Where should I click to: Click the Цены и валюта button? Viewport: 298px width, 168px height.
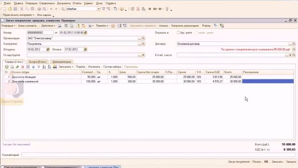click(28, 26)
